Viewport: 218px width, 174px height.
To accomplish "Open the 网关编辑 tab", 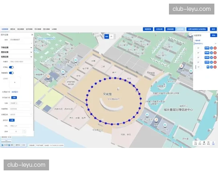I will (x=38, y=29).
